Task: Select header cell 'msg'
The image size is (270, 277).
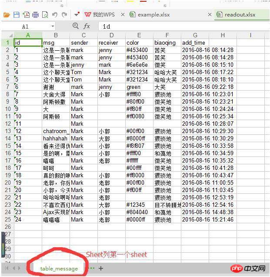Action: [56, 42]
